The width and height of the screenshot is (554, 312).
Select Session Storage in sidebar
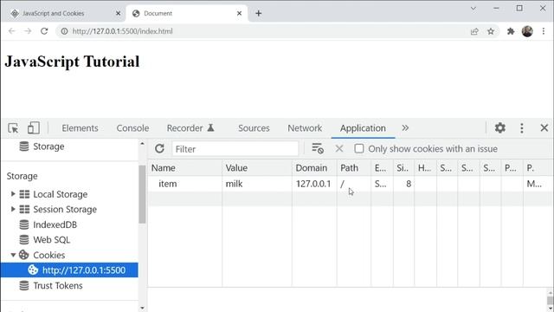[x=65, y=210]
